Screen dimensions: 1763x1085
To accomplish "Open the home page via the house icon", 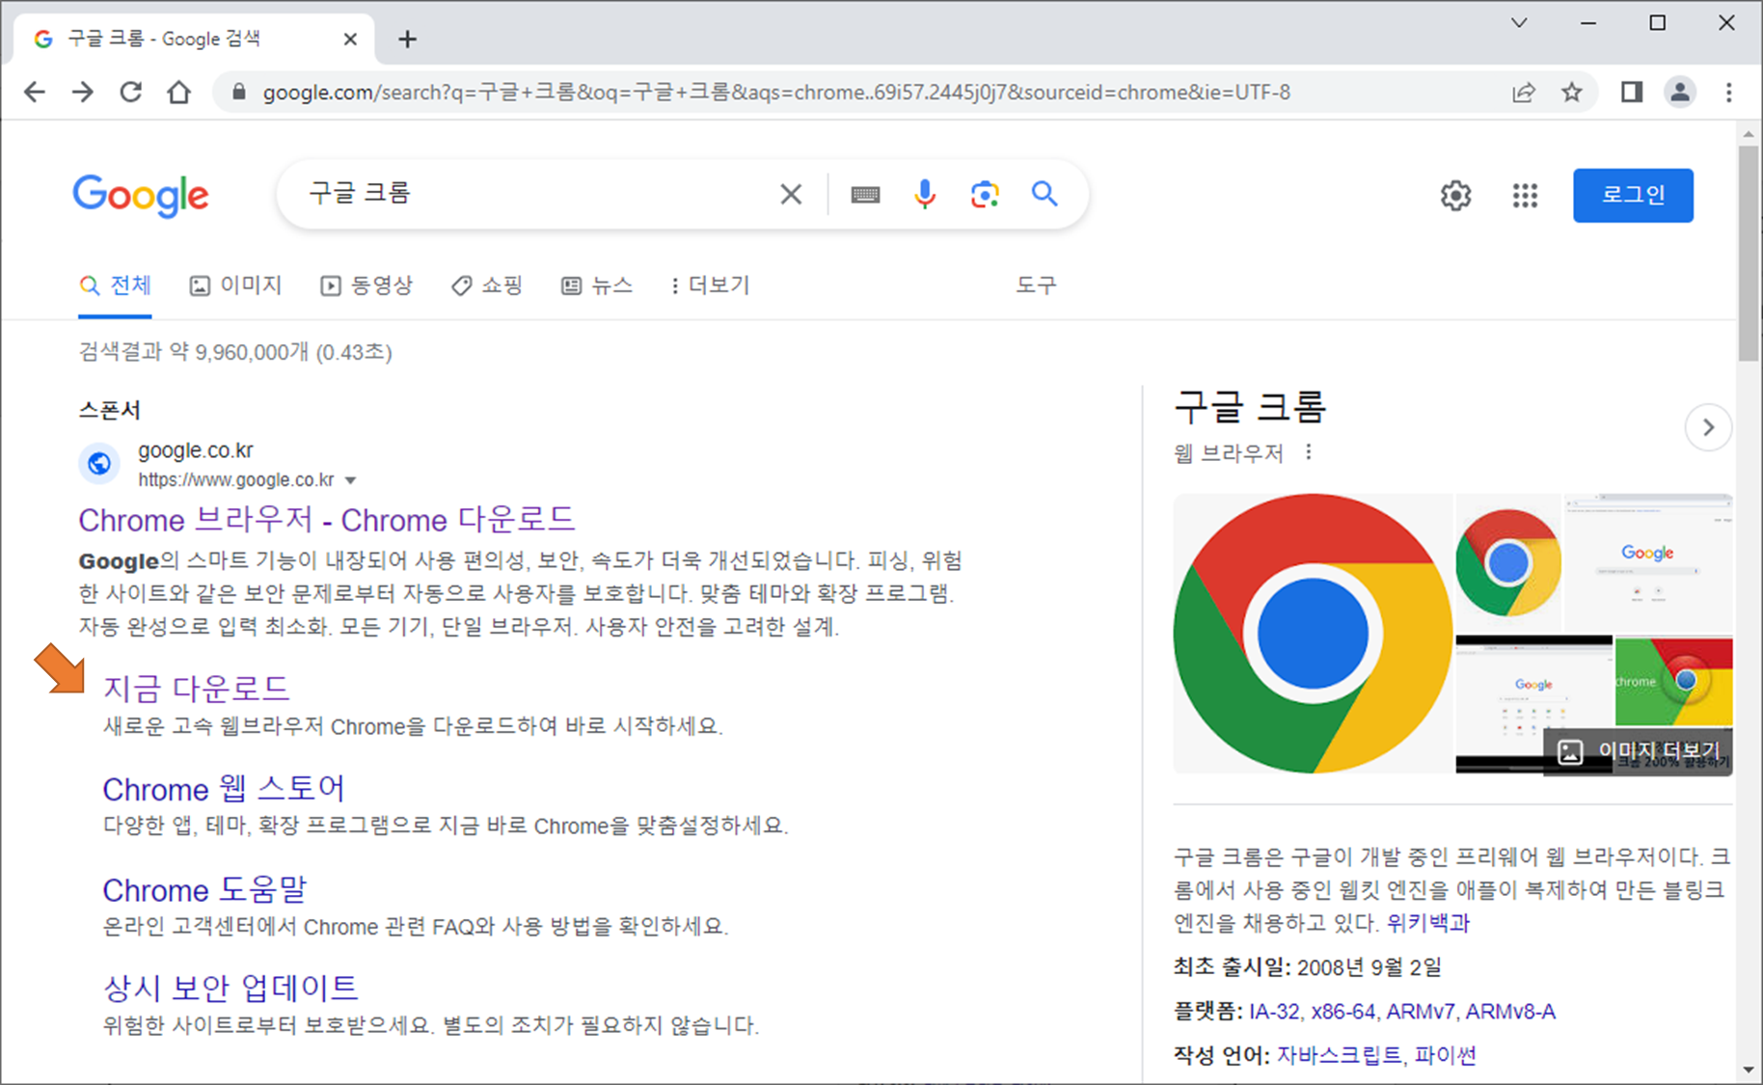I will [179, 93].
